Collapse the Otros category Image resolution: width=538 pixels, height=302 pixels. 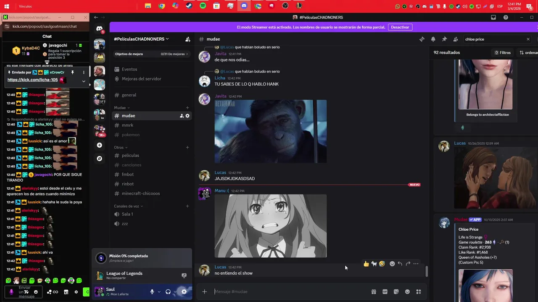point(121,148)
